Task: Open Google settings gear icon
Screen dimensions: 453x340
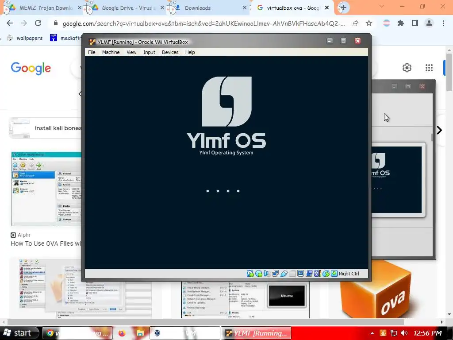Action: pyautogui.click(x=407, y=68)
